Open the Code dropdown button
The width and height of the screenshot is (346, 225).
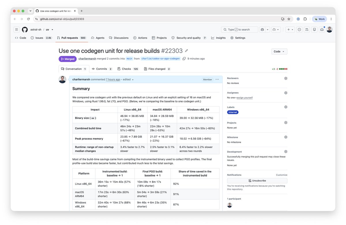pos(279,51)
